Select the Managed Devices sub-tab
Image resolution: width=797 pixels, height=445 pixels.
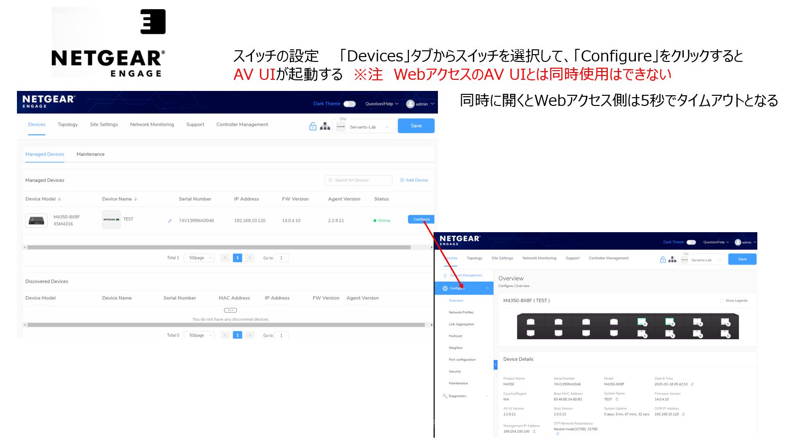coord(45,154)
